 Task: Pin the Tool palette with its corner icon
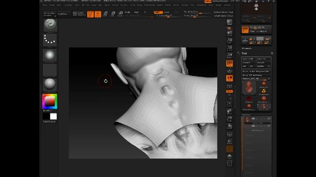[272, 53]
